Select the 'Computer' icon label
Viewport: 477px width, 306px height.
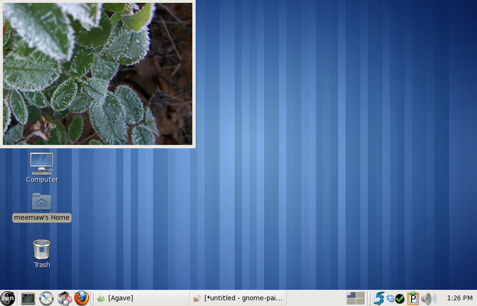coord(42,180)
